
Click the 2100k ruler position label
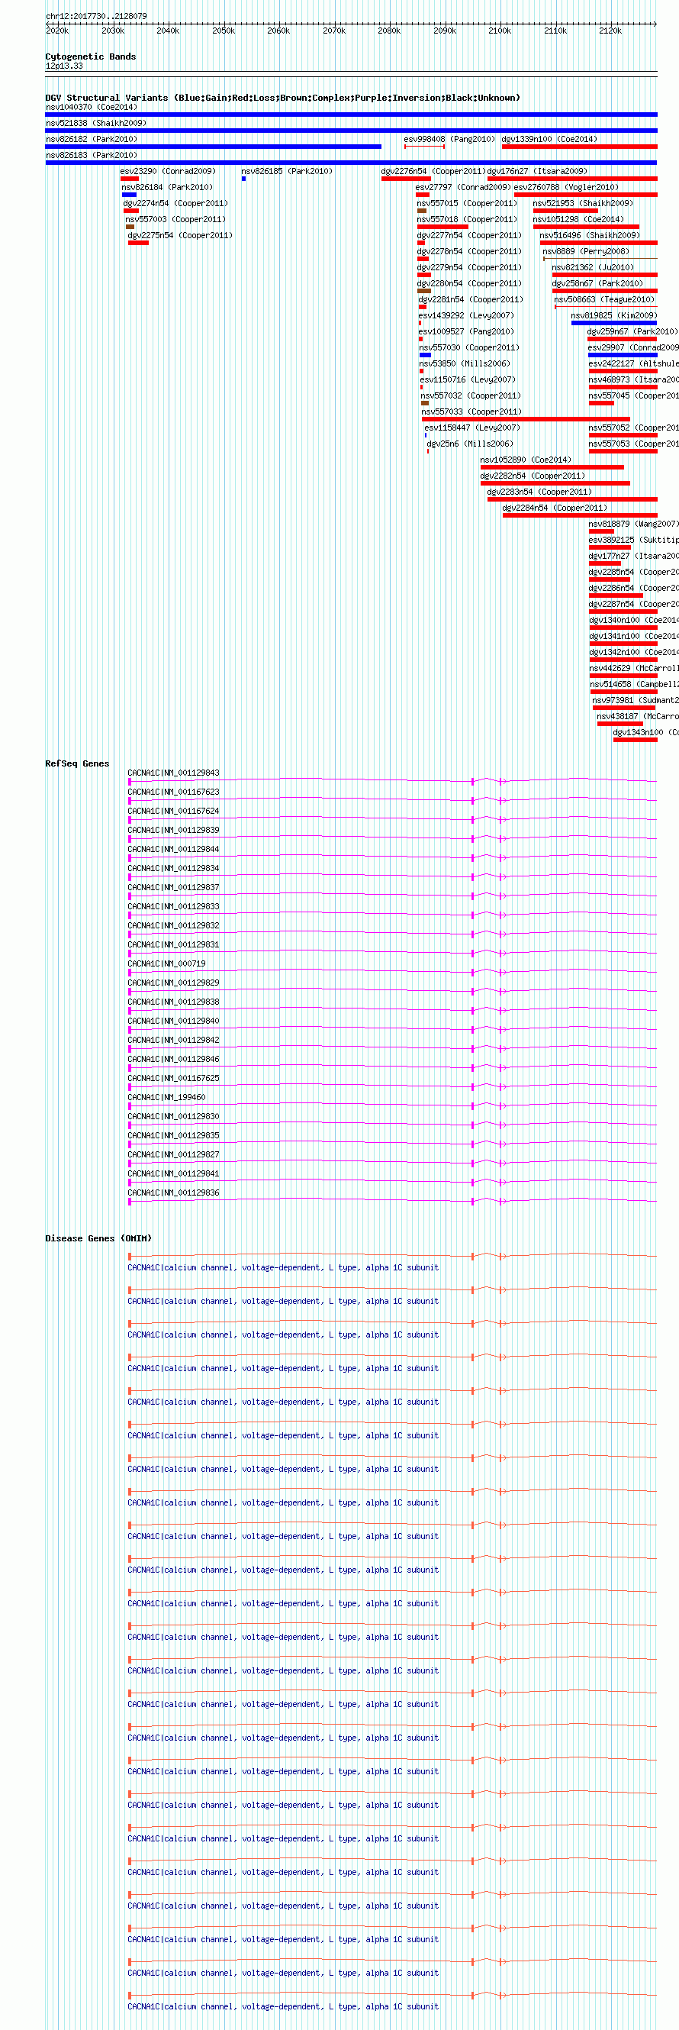pyautogui.click(x=500, y=31)
